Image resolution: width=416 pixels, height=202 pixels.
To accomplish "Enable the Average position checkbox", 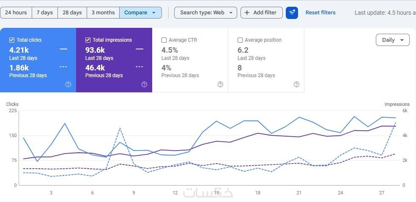I will (240, 40).
